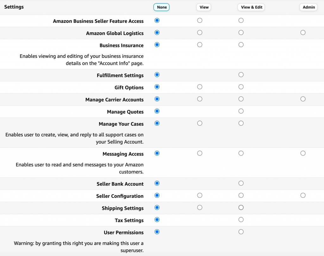Grant Admin access for Amazon Global Logistics

(303, 32)
